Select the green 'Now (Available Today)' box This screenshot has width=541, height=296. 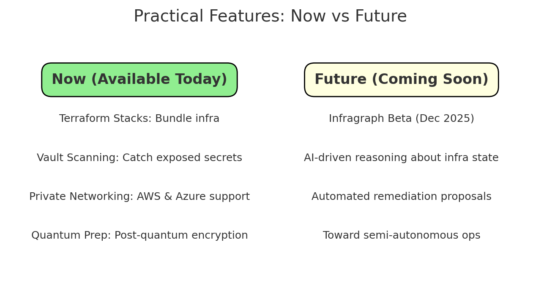[x=139, y=80]
